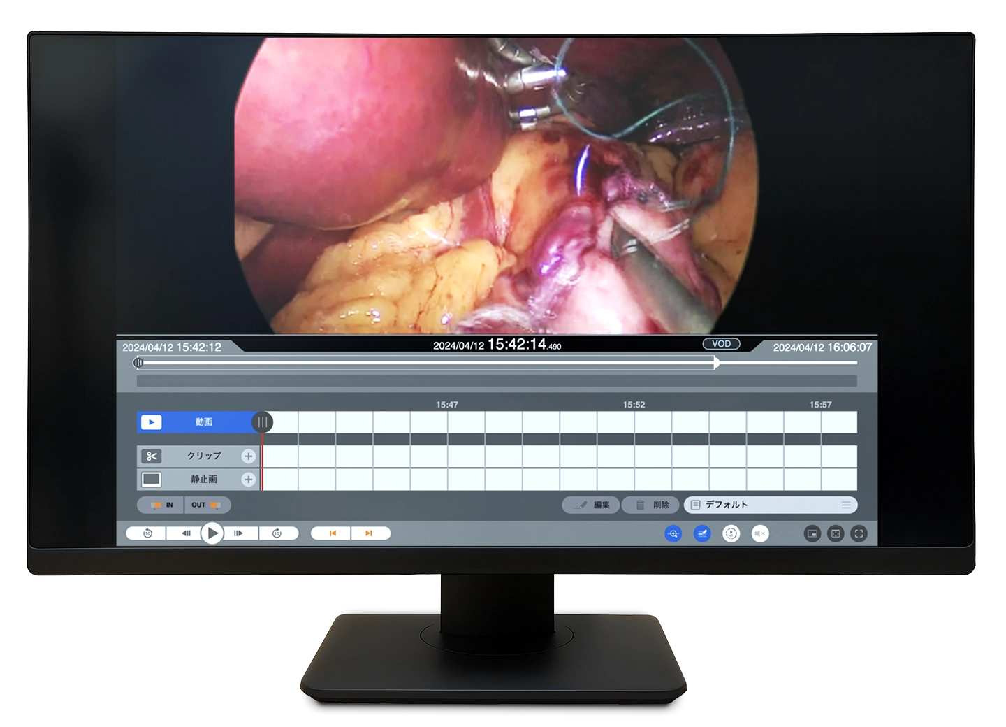Image resolution: width=1006 pixels, height=727 pixels.
Task: Enter fullscreen mode
Action: [859, 533]
